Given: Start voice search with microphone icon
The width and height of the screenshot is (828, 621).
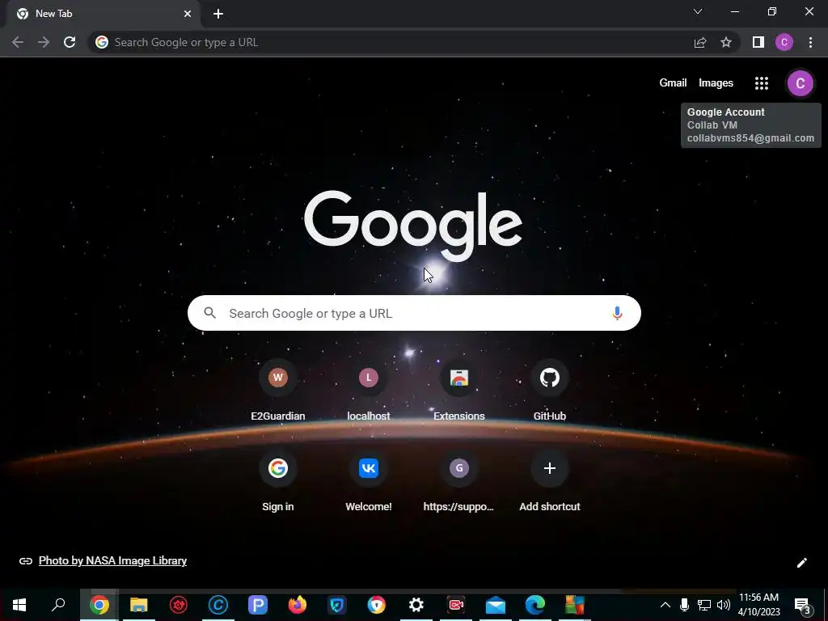Looking at the screenshot, I should [x=617, y=313].
